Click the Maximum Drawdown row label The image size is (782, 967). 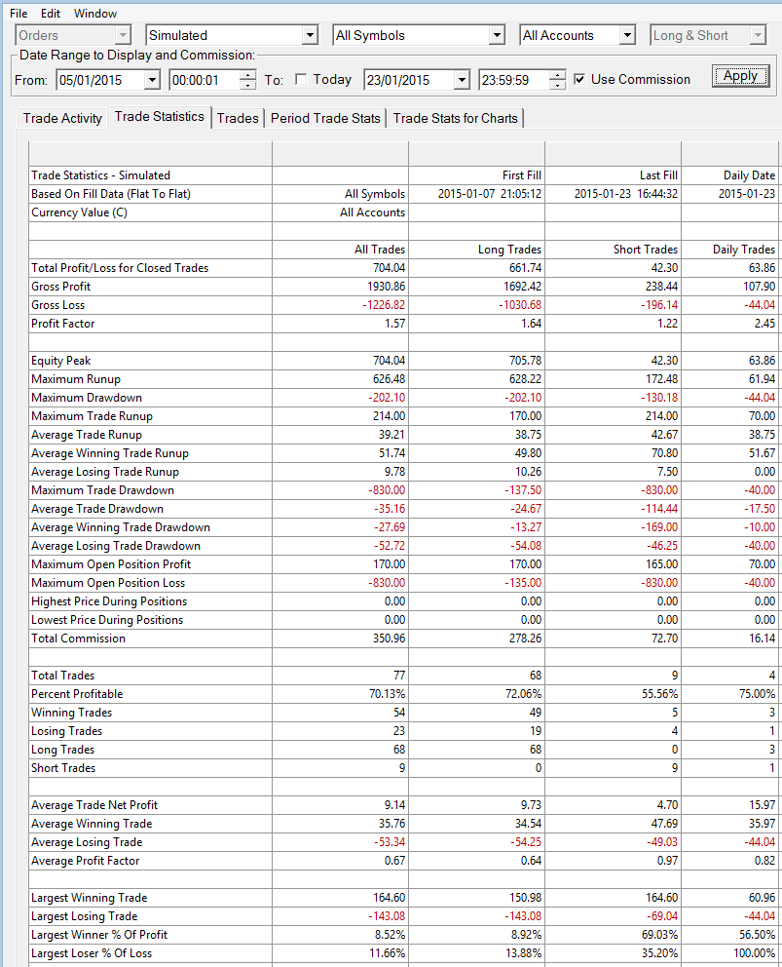coord(87,397)
